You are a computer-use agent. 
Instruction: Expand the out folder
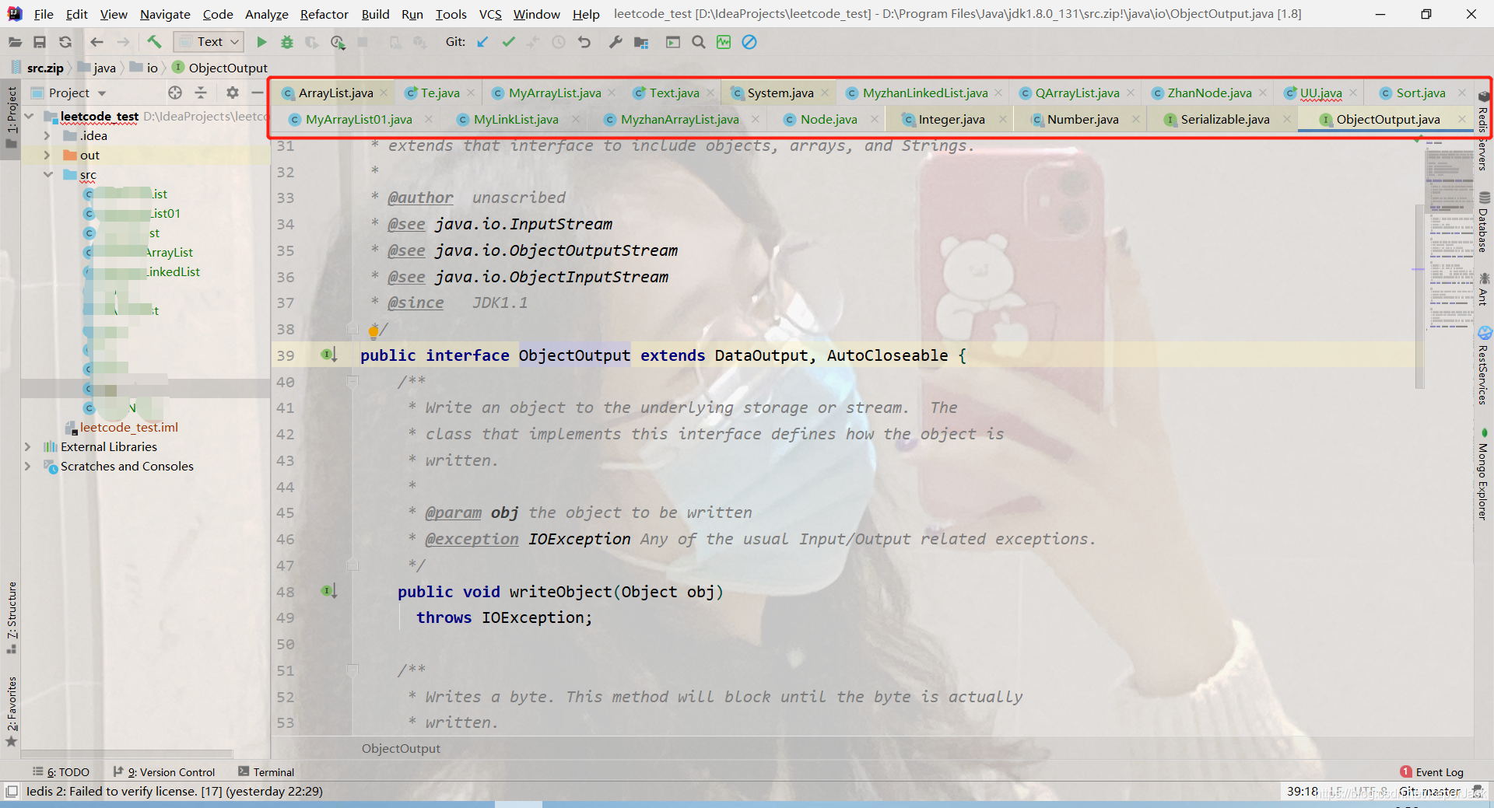47,155
